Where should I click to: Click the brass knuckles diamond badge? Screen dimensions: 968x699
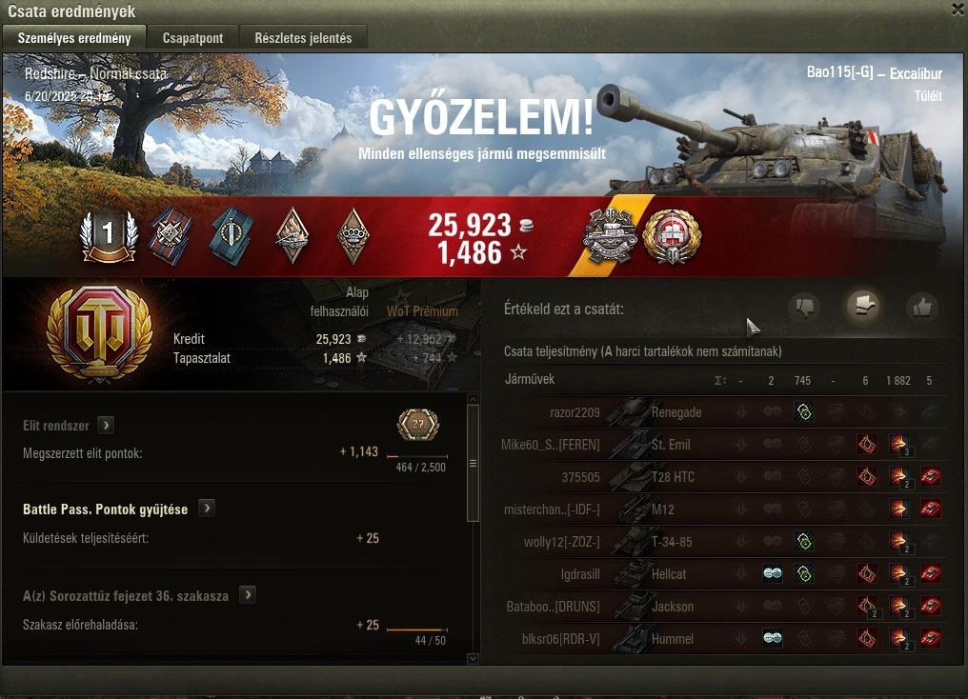[x=353, y=235]
